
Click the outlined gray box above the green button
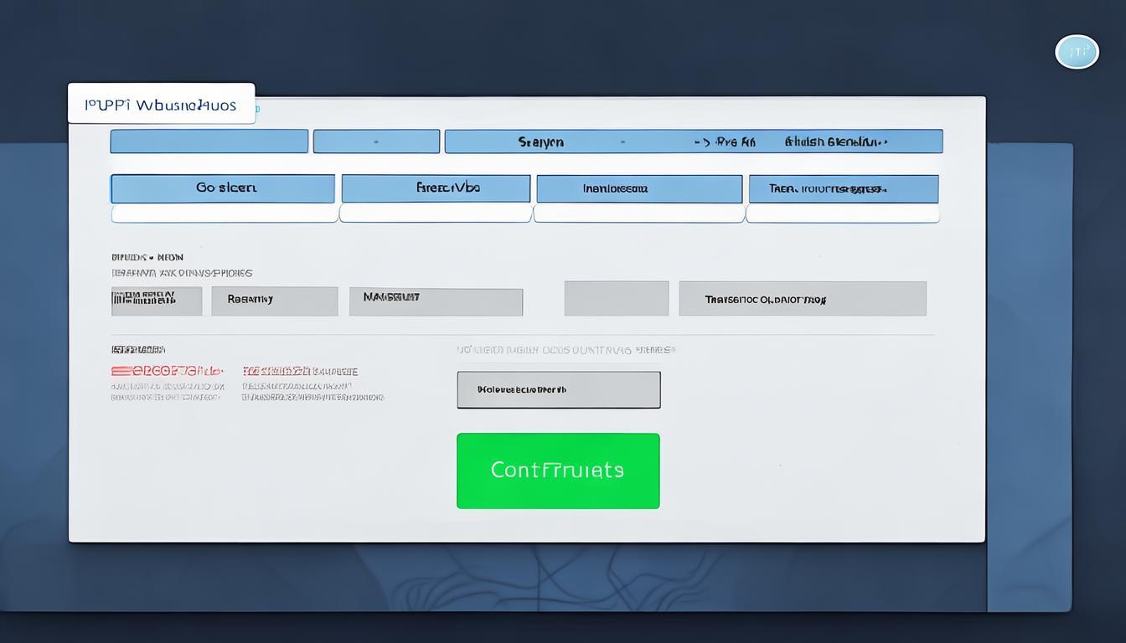point(558,390)
